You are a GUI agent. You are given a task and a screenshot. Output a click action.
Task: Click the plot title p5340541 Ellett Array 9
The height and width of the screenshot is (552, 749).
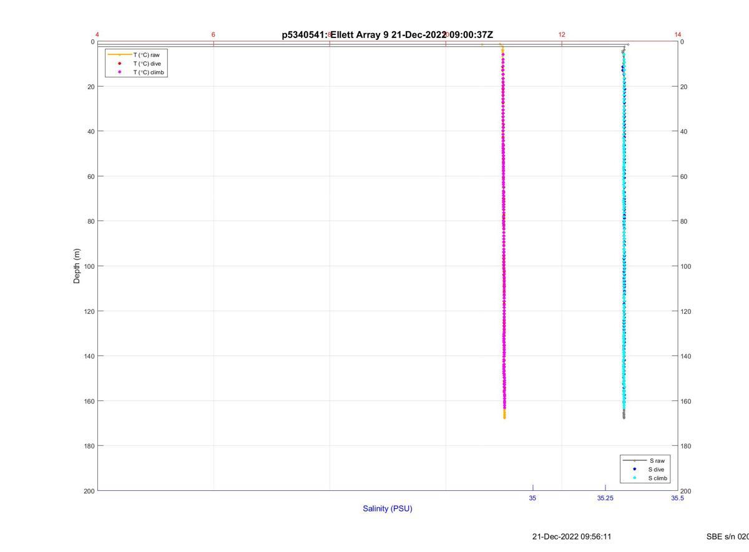[x=388, y=35]
